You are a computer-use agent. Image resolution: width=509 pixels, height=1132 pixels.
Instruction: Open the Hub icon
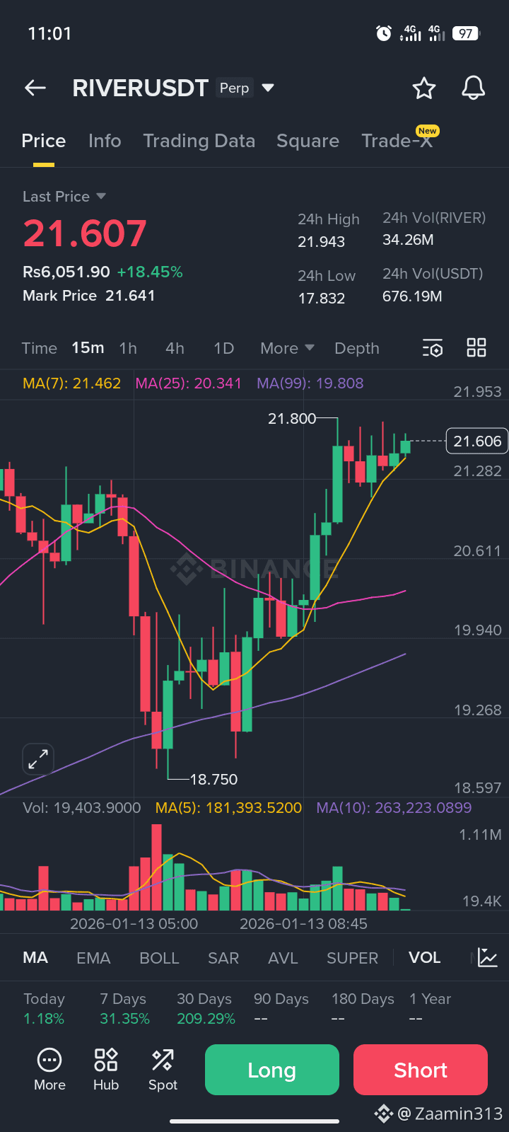pyautogui.click(x=106, y=1068)
